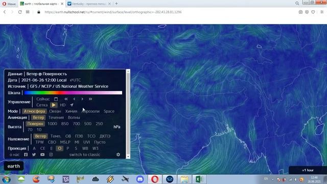This screenshot has height=184, width=327.
Task: Go back with browser back arrow
Action: (5, 12)
